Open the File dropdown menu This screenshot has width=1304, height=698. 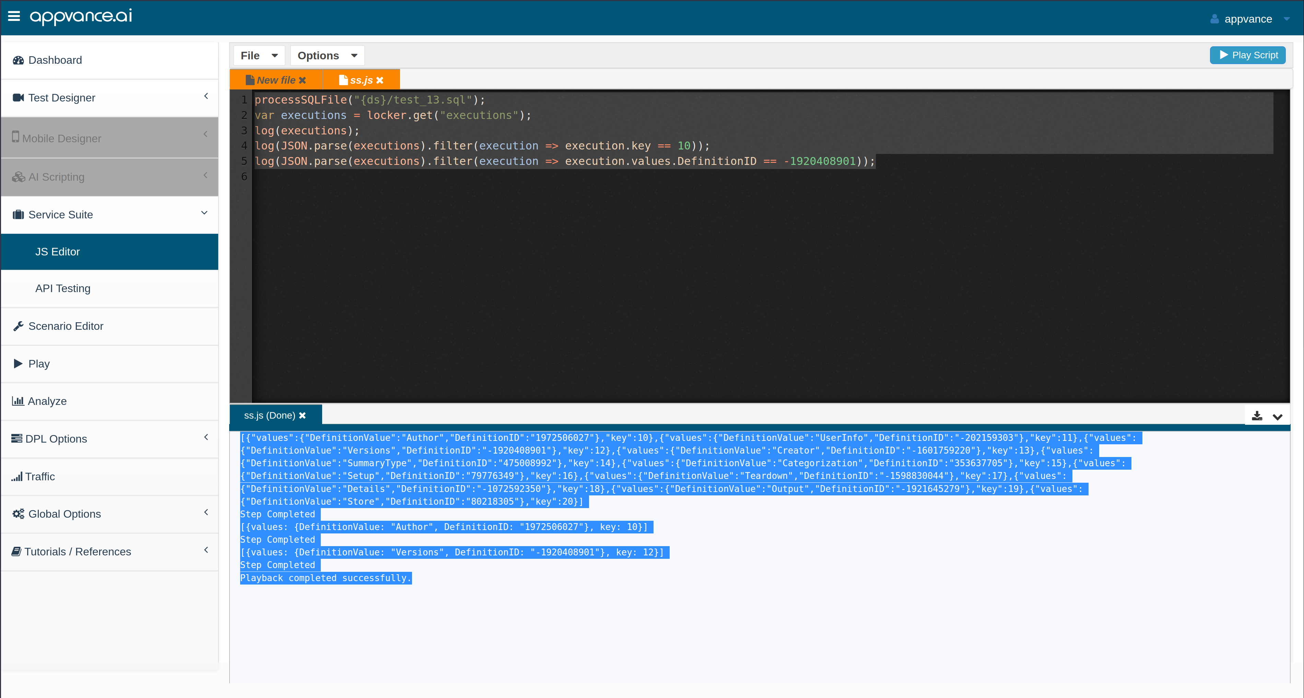click(259, 56)
